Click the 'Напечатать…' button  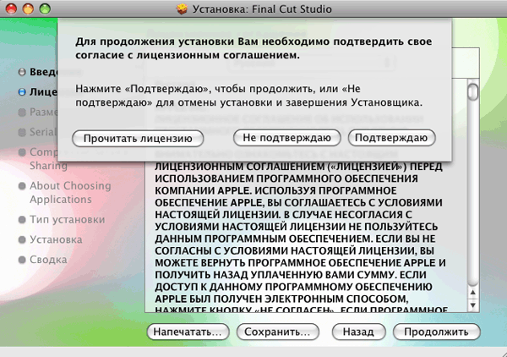(188, 332)
